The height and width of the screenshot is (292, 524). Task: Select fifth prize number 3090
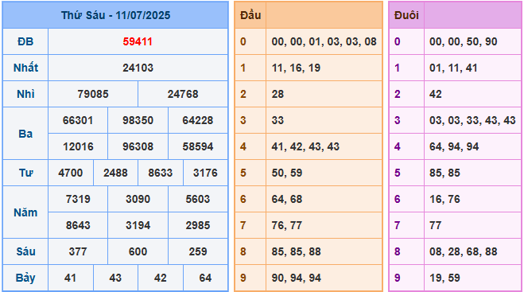[x=138, y=199]
